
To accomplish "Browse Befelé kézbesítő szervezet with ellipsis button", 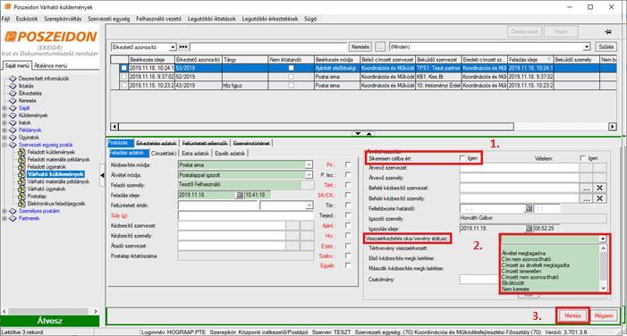I will point(586,188).
